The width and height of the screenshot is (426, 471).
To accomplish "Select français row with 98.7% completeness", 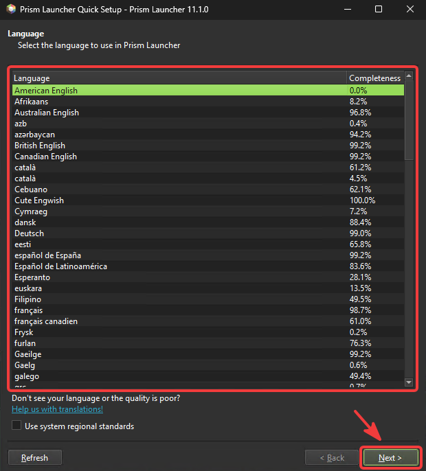I will (x=208, y=310).
